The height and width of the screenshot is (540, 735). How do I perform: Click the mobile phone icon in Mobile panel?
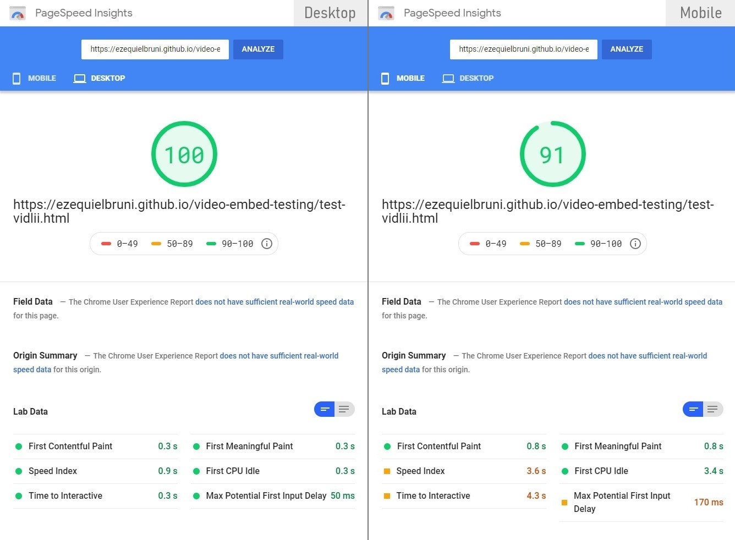(385, 79)
